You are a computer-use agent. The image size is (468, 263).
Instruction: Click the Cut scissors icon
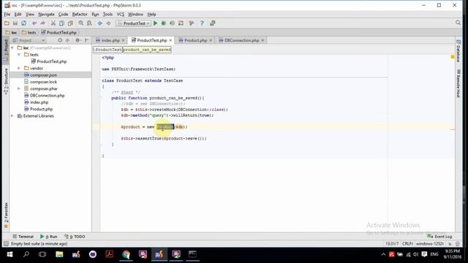pos(53,23)
